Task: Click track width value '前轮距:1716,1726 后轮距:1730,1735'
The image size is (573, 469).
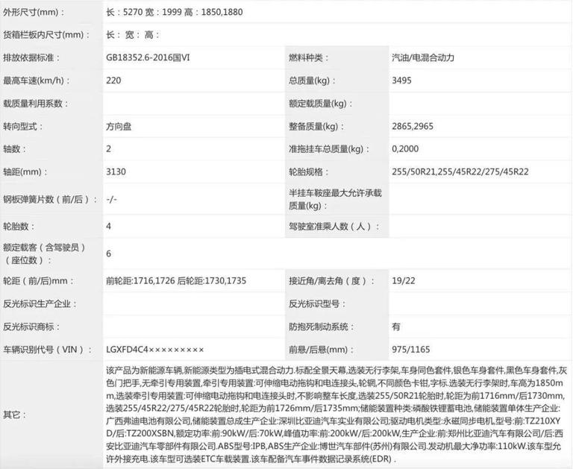Action: 176,281
